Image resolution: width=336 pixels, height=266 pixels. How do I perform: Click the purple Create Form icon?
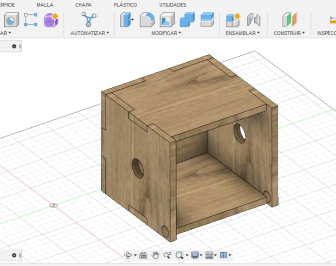[51, 19]
